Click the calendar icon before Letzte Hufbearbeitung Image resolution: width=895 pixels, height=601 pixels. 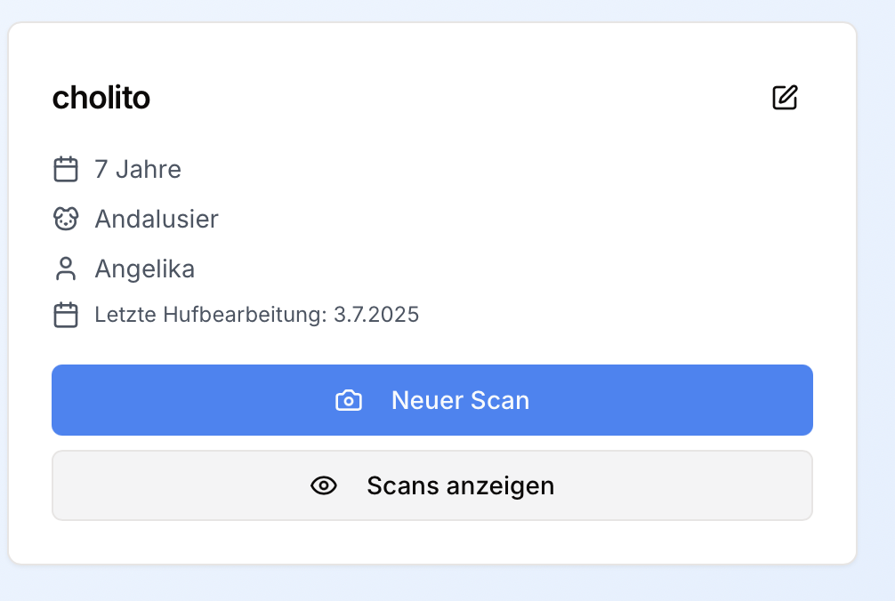[66, 315]
